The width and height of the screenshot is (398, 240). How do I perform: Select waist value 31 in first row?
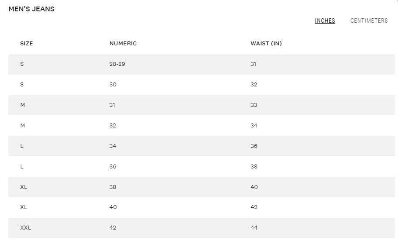[x=254, y=64]
